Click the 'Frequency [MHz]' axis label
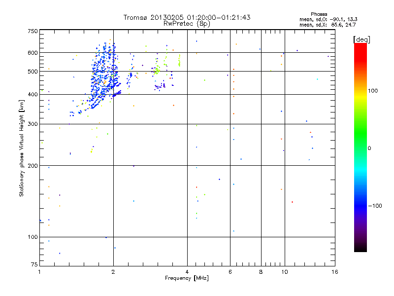Image resolution: width=394 pixels, height=296 pixels. coord(187,278)
